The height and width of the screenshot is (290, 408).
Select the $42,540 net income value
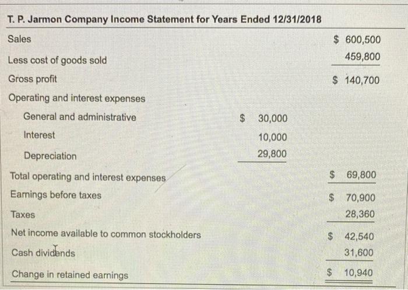click(x=353, y=237)
